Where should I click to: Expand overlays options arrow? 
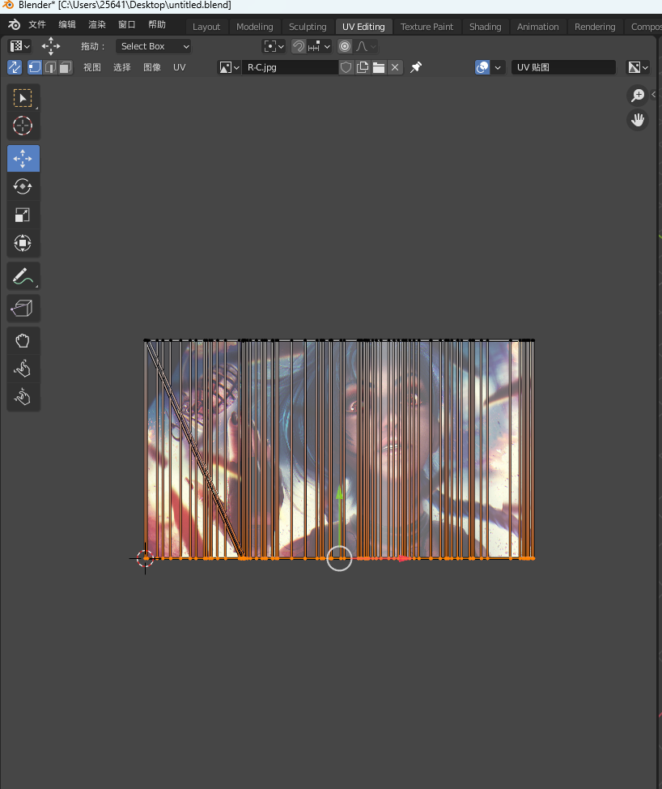pos(498,67)
